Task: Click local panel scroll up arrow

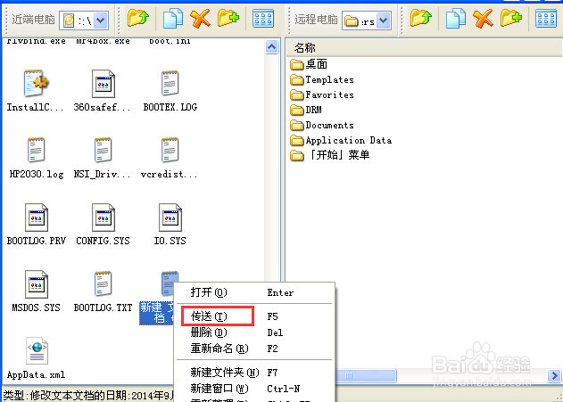Action: (x=272, y=47)
